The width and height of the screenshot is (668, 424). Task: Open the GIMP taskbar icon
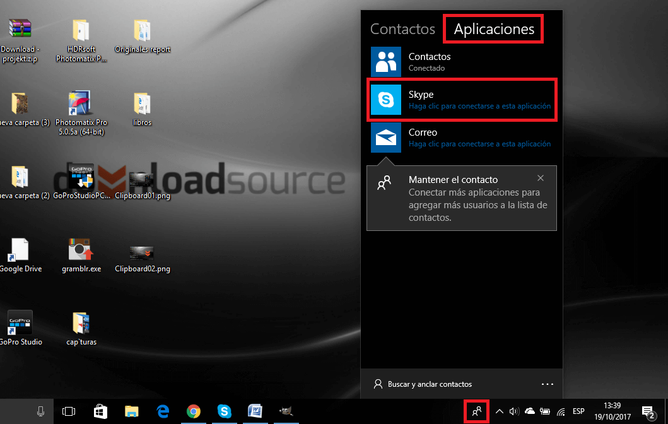[x=286, y=411]
